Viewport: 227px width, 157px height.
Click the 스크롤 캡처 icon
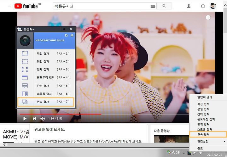(x=25, y=94)
